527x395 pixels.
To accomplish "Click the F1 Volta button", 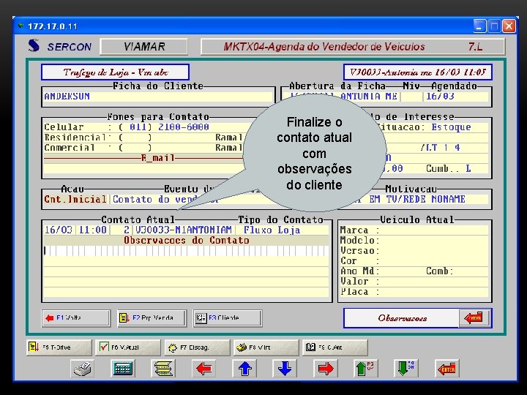I will click(76, 317).
